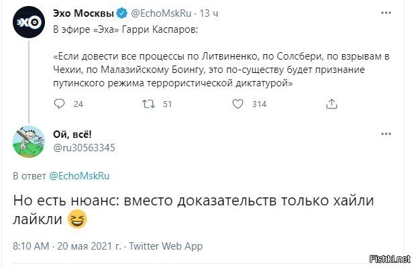Like the Эхо Москвы tweet with heart
This screenshot has width=414, height=267.
click(x=238, y=104)
